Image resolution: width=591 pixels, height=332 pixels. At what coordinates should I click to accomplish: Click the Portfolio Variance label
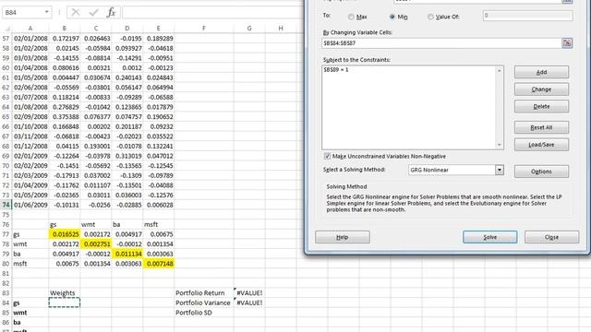(203, 302)
